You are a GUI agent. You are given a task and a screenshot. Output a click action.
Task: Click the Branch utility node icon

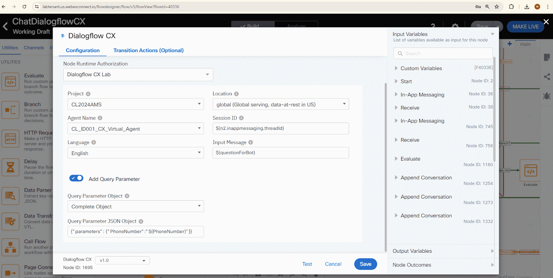coord(10,110)
